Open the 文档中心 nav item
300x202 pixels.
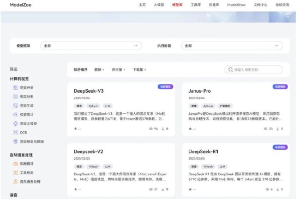(260, 5)
